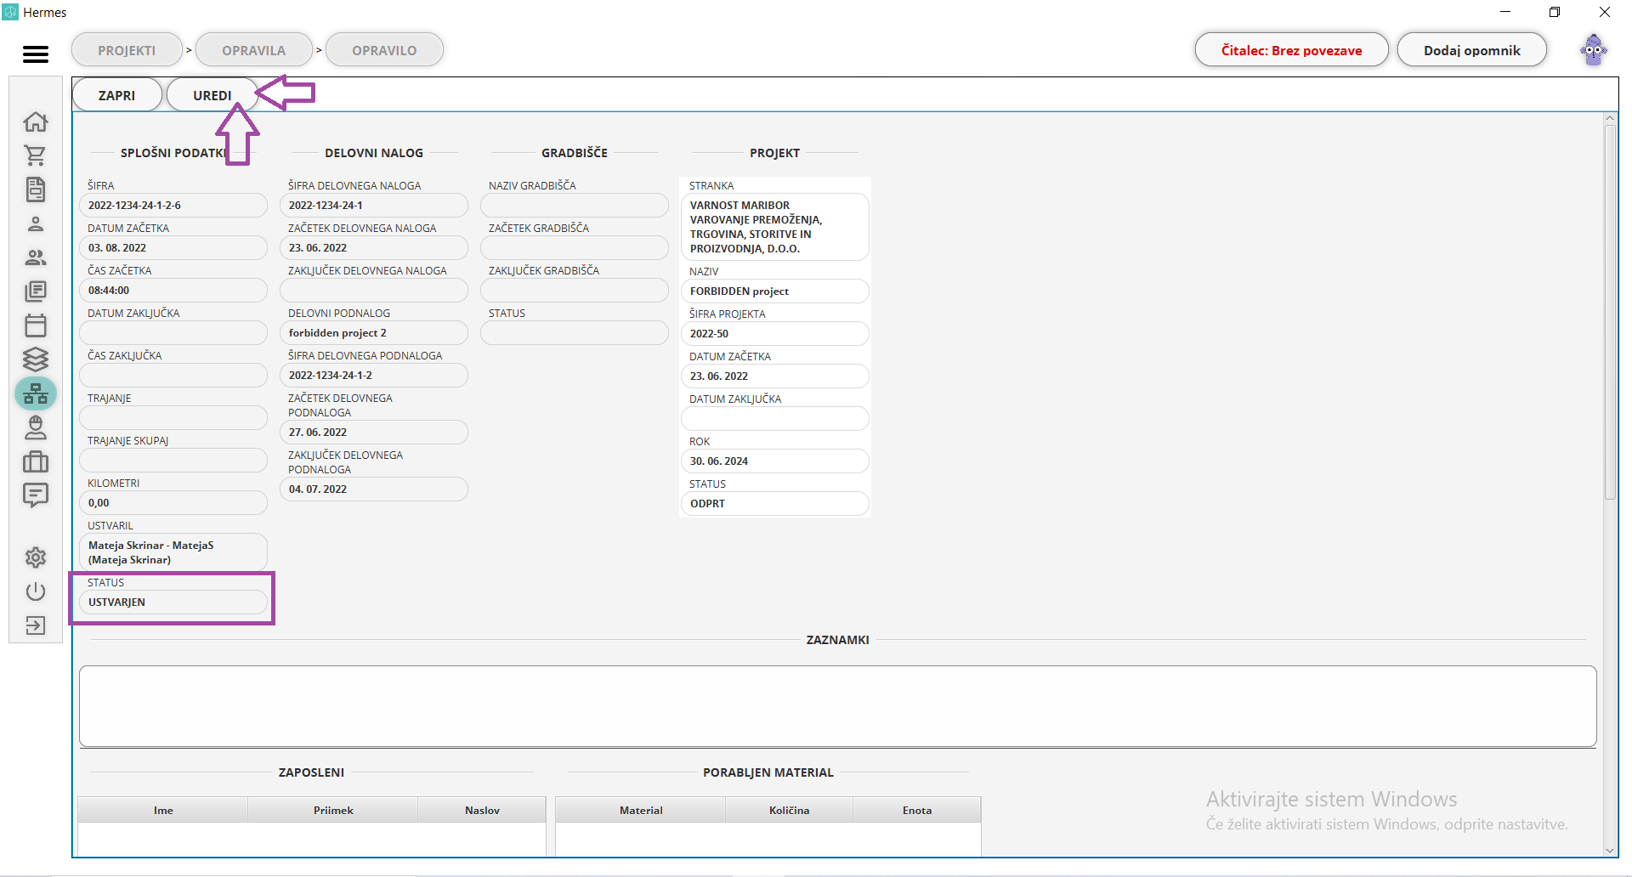
Task: Click DATUM ZAČETKA field 03. 08. 2022
Action: pyautogui.click(x=173, y=248)
